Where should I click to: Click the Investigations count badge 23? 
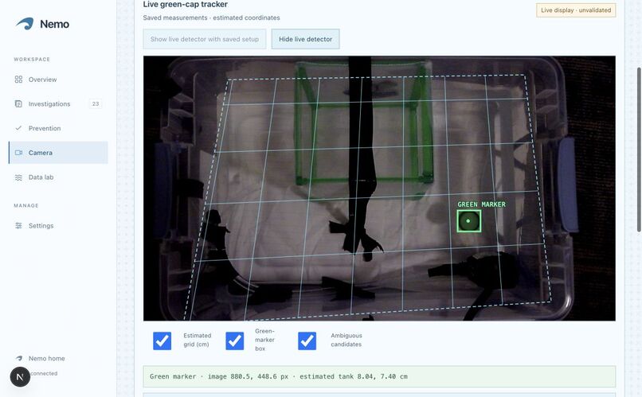pyautogui.click(x=96, y=104)
